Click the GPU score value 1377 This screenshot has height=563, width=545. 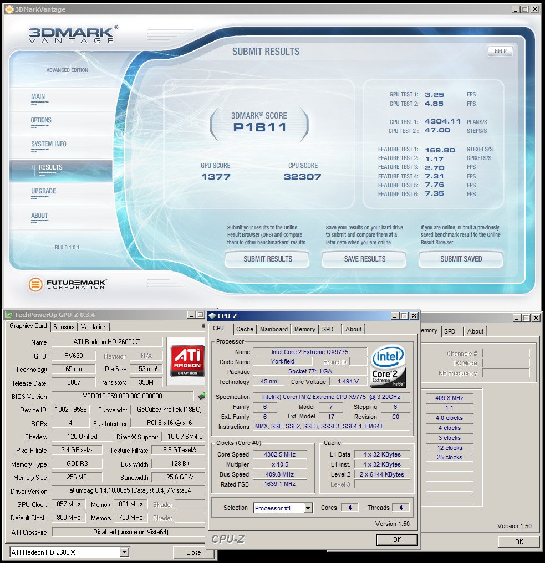[216, 177]
